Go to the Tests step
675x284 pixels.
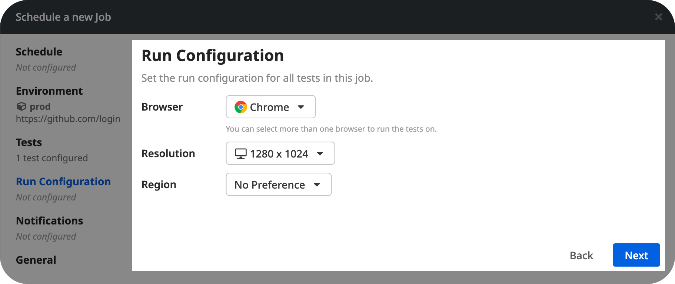(x=29, y=142)
